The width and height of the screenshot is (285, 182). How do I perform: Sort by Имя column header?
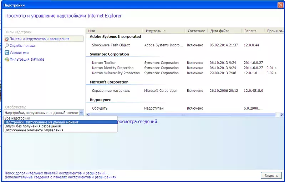[x=114, y=31]
